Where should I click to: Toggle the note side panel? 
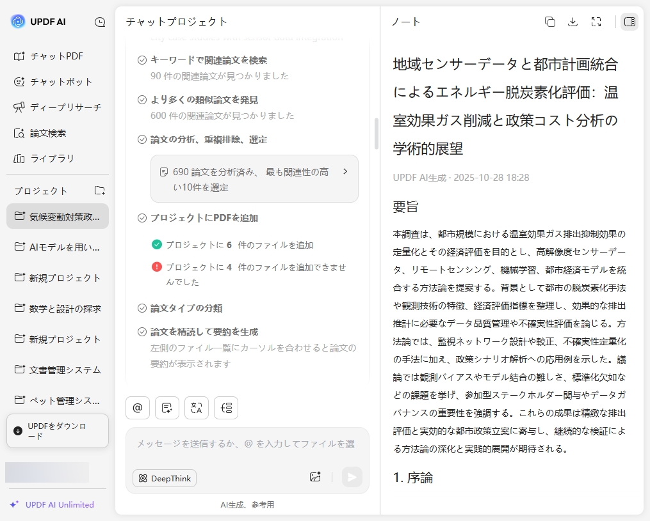click(629, 22)
